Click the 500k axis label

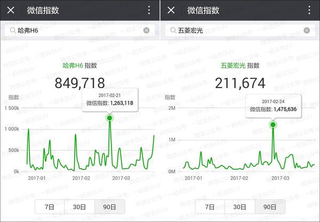click(x=14, y=150)
